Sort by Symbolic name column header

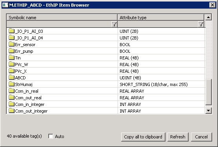62,18
